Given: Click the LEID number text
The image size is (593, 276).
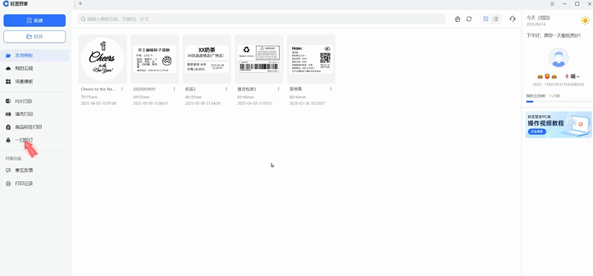Looking at the screenshot, I should tap(558, 85).
